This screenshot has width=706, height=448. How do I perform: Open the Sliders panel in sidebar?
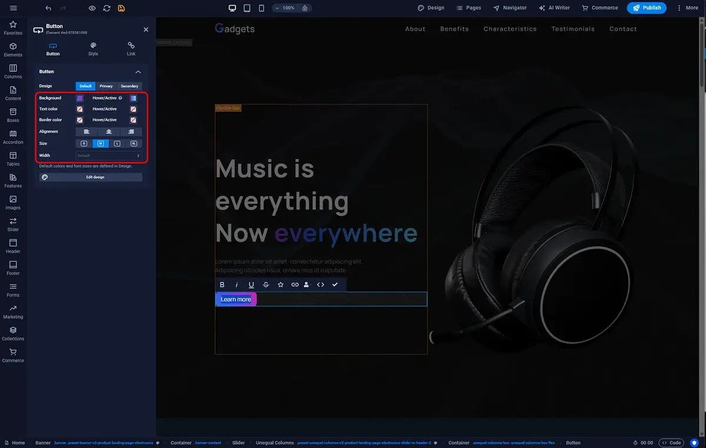[13, 224]
